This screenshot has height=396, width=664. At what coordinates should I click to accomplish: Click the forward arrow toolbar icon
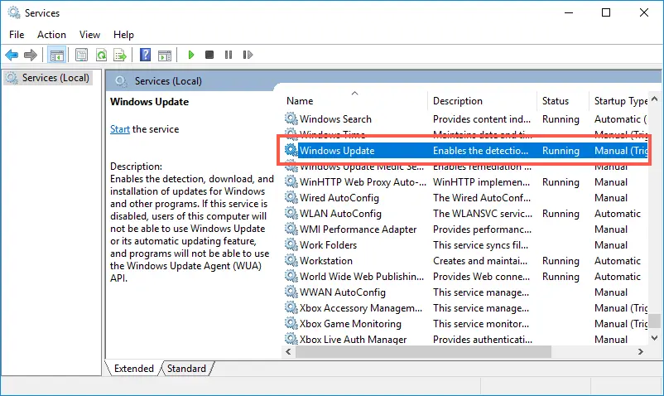tap(31, 55)
